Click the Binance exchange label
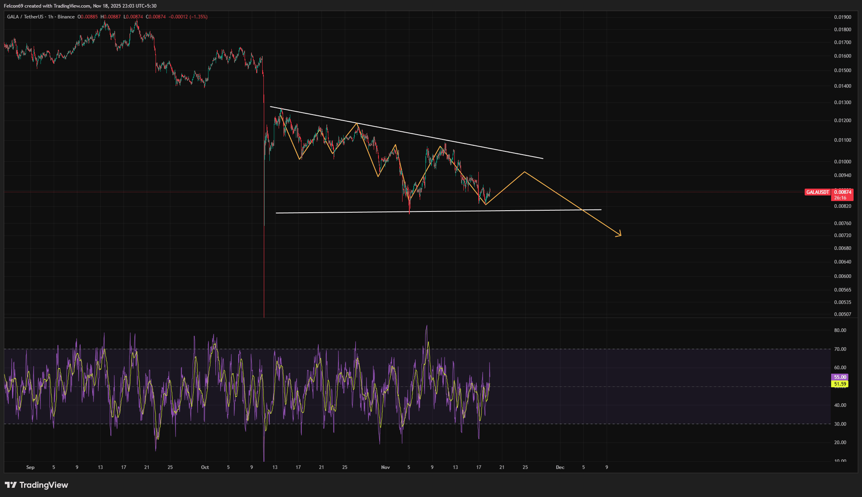Viewport: 862px width, 497px height. (x=66, y=17)
